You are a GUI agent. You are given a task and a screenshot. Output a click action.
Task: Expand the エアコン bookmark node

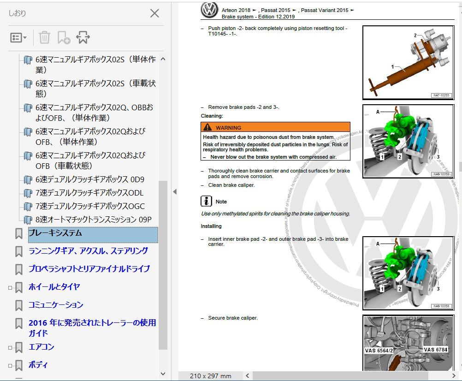[x=10, y=348]
